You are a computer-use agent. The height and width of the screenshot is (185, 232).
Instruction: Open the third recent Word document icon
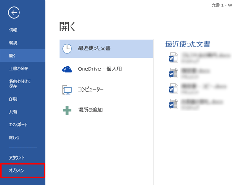(x=174, y=88)
